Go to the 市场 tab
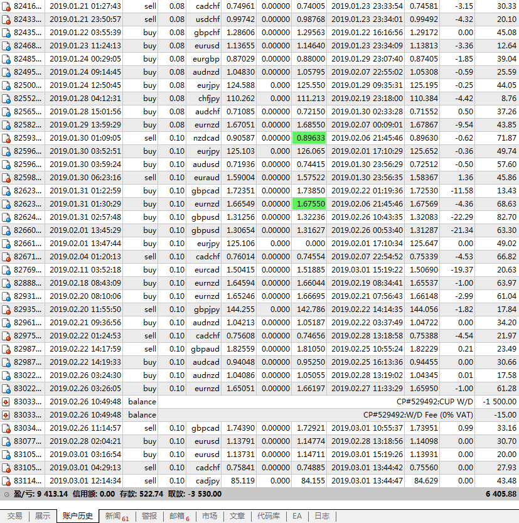 (210, 516)
